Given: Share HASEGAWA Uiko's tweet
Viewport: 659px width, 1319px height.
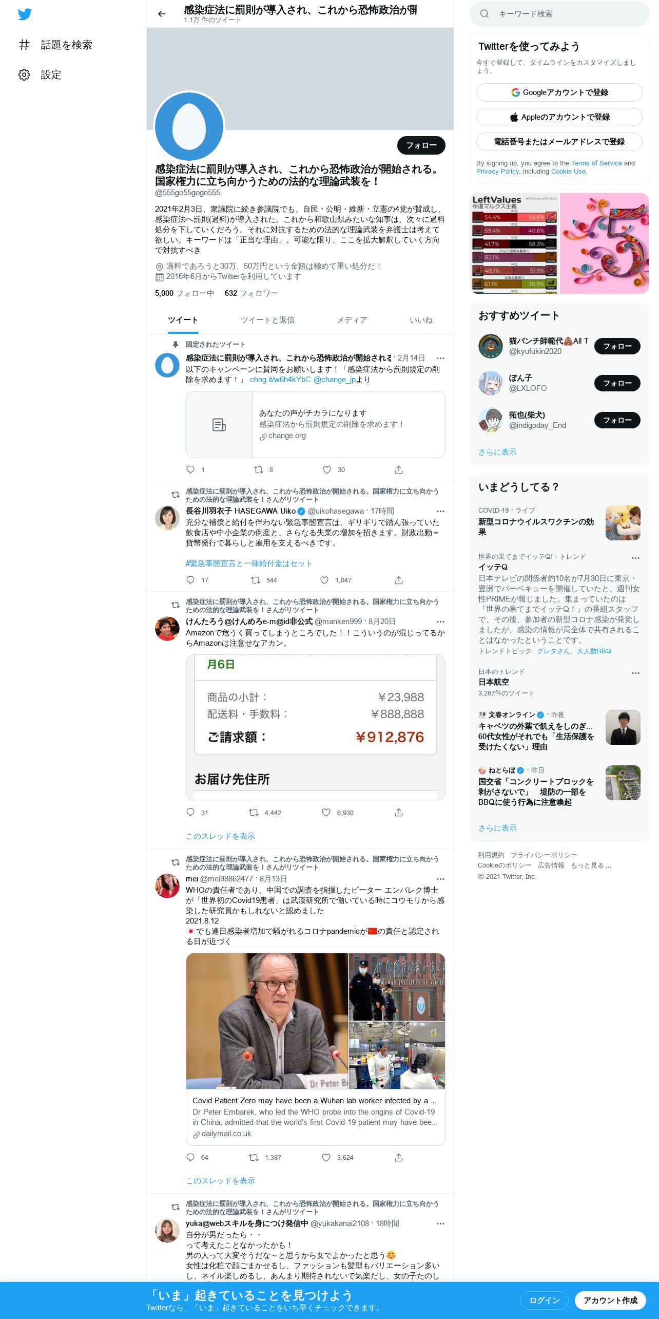Looking at the screenshot, I should (x=399, y=580).
